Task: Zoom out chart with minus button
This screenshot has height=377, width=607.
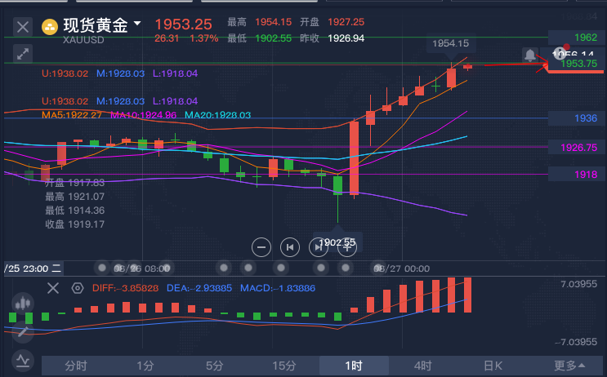Action: coord(261,246)
